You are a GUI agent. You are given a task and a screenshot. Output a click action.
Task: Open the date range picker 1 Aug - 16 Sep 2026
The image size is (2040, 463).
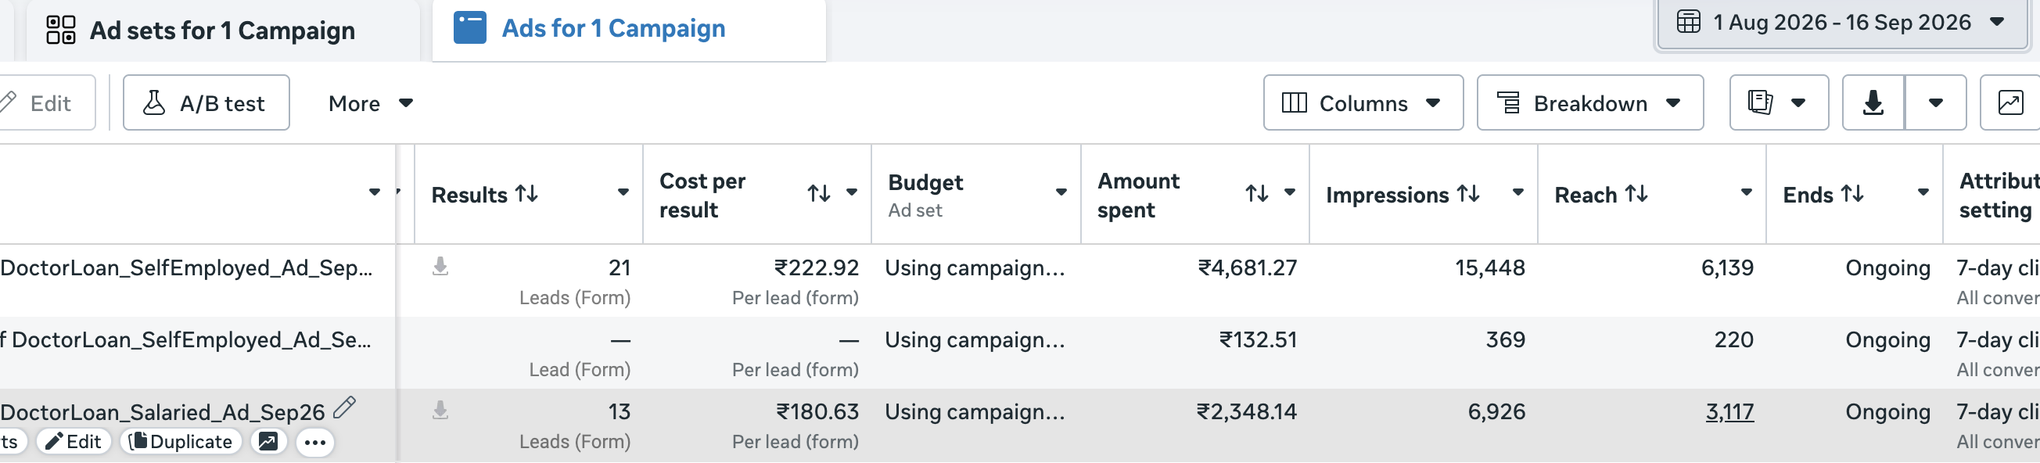(x=1841, y=23)
